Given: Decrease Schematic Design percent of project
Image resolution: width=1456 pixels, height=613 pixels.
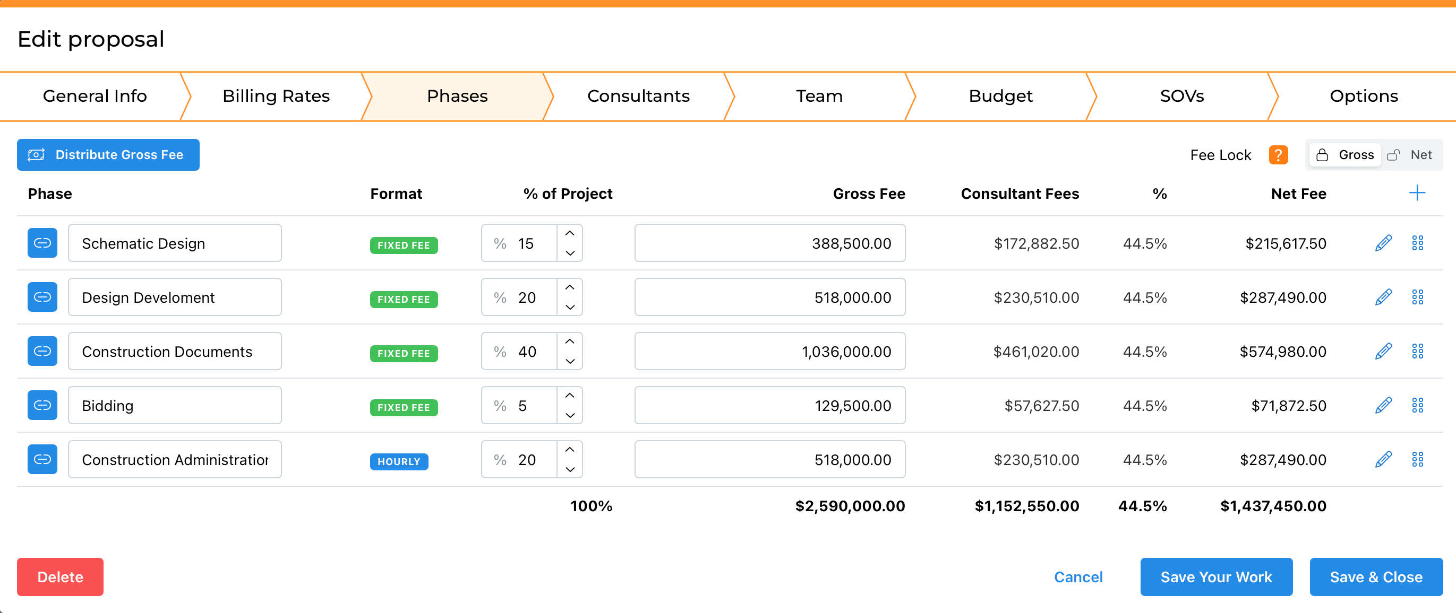Looking at the screenshot, I should click(570, 253).
